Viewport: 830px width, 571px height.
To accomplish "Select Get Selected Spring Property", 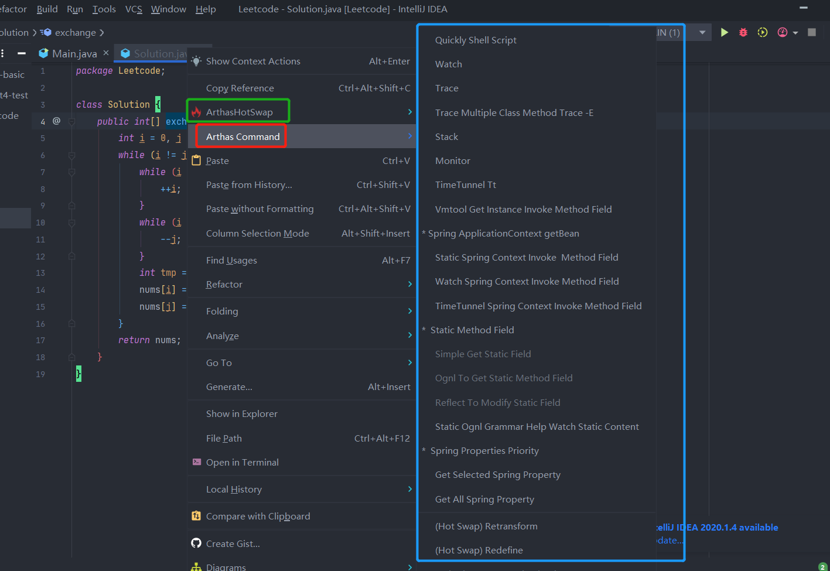I will click(537, 474).
